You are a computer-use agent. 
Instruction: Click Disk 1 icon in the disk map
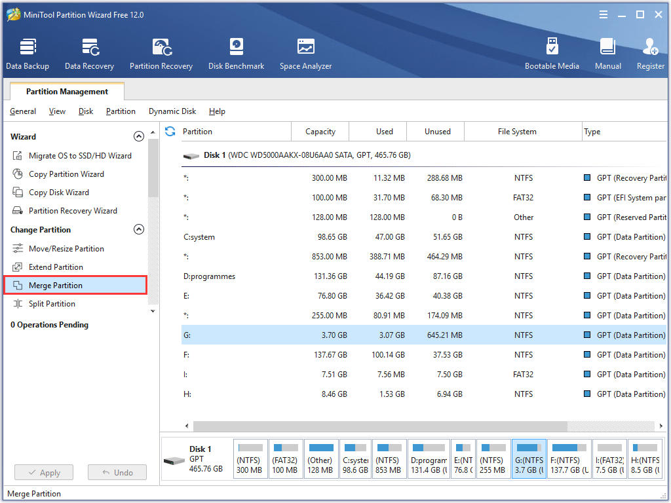[174, 461]
